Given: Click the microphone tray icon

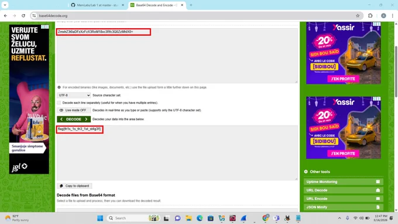Looking at the screenshot, I should (348, 218).
